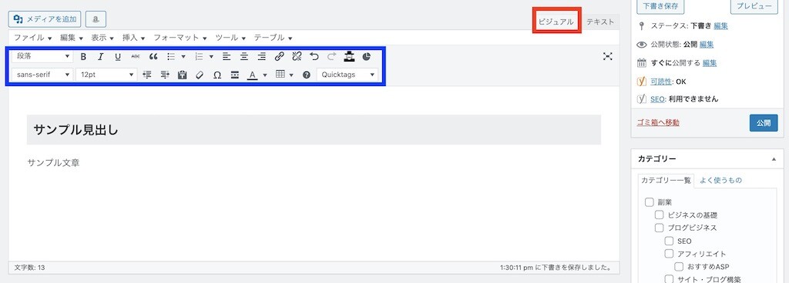Open special character omega picker
This screenshot has height=283, width=789.
pyautogui.click(x=217, y=75)
